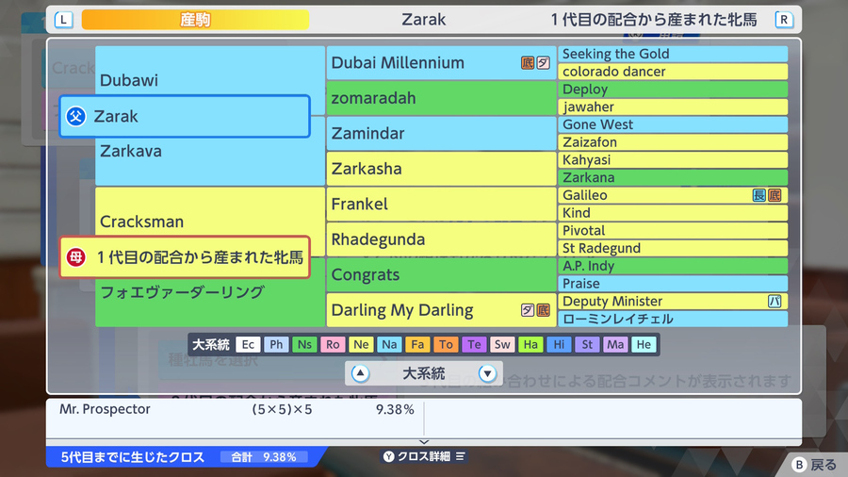Click Cracksman in the pedigree
848x477 pixels.
[x=141, y=222]
